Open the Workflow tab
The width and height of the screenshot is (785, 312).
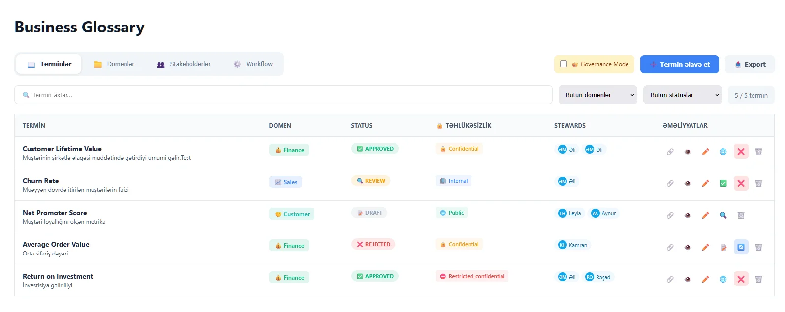point(253,64)
